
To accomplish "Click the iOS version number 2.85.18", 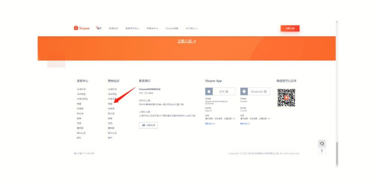I will [208, 111].
